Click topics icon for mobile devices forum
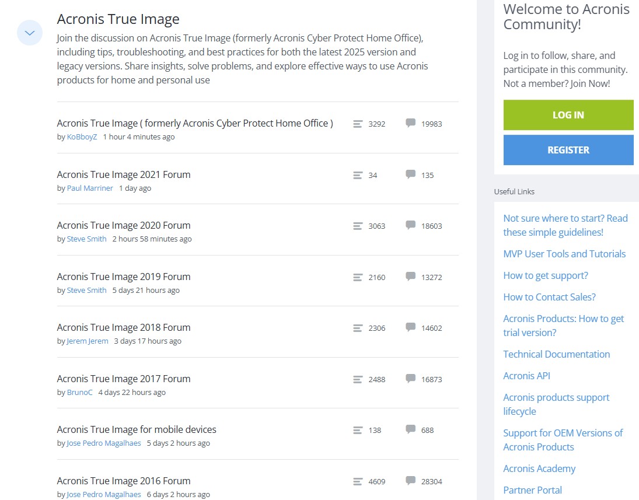639x500 pixels. point(358,431)
